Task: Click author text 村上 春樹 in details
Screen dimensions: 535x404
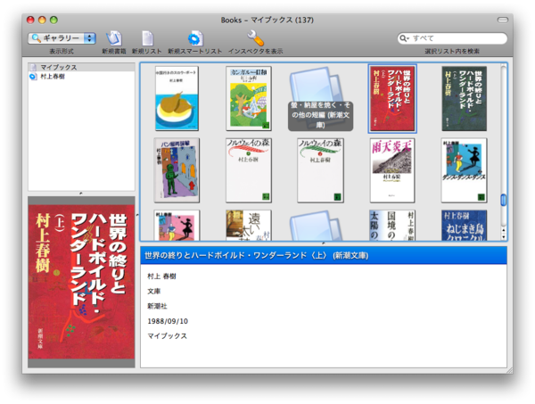Action: pos(161,276)
